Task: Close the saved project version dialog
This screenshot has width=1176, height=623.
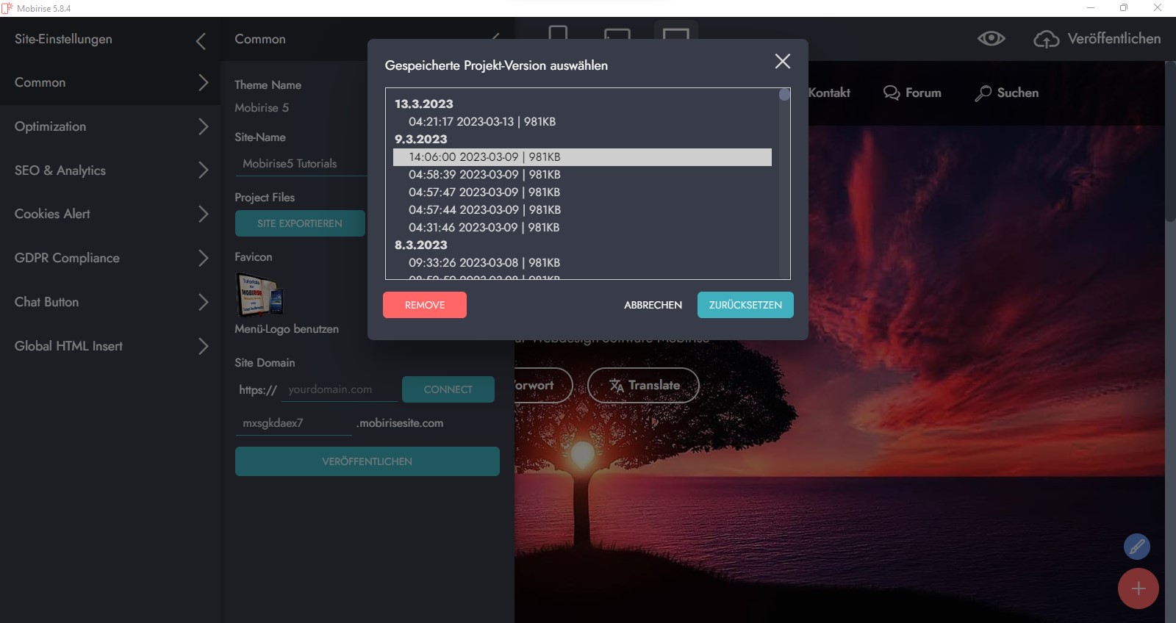Action: (782, 62)
